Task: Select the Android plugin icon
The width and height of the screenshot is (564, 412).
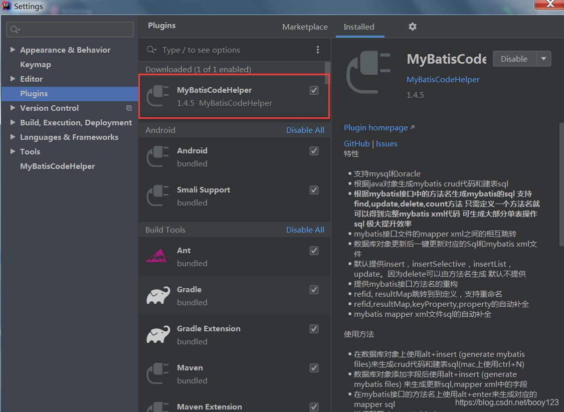Action: click(158, 156)
